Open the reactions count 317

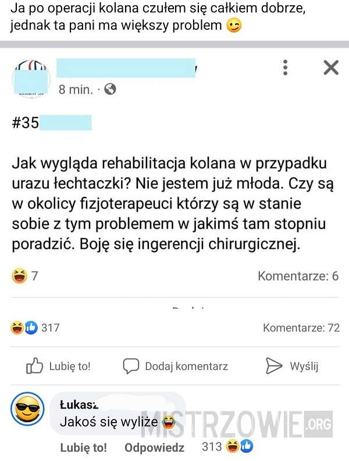coord(51,328)
